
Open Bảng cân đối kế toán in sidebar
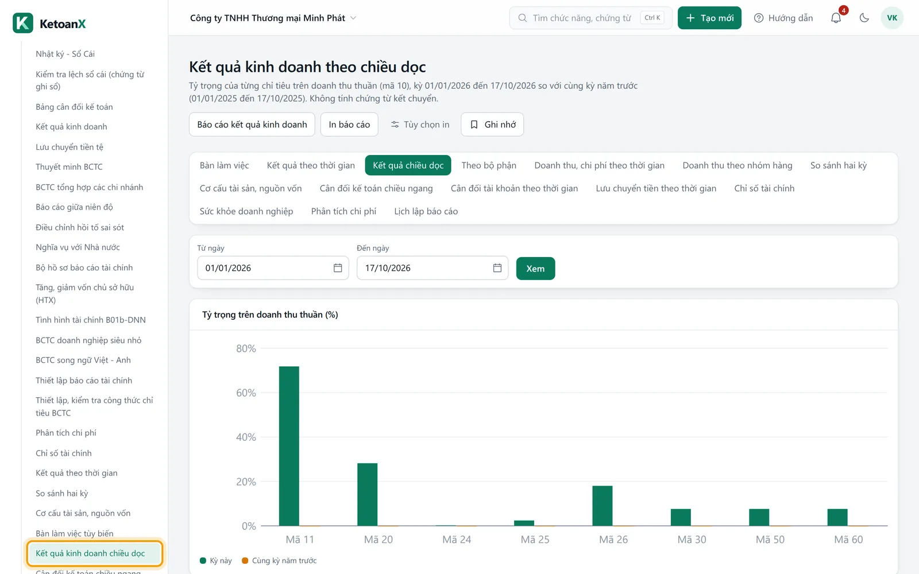74,107
